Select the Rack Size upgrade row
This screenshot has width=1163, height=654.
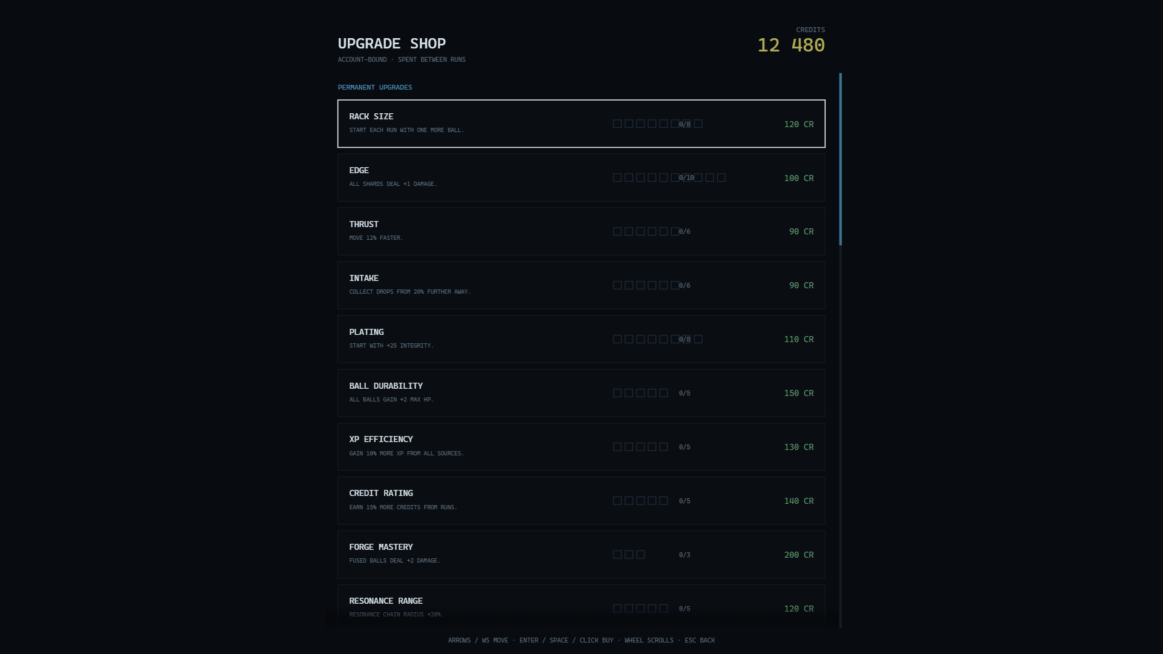click(x=581, y=124)
